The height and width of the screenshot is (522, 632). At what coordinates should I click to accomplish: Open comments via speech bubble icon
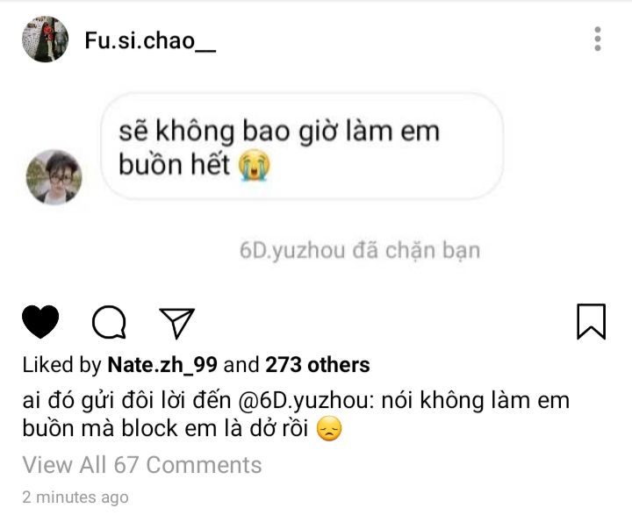pyautogui.click(x=109, y=322)
